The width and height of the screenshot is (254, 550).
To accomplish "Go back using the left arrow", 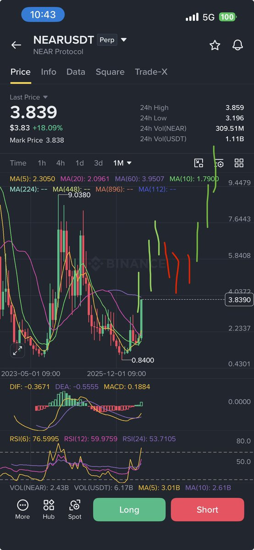I will point(16,45).
